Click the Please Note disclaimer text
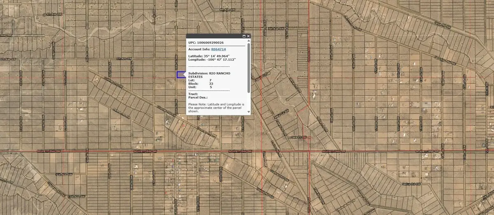The image size is (494, 215). point(217,107)
